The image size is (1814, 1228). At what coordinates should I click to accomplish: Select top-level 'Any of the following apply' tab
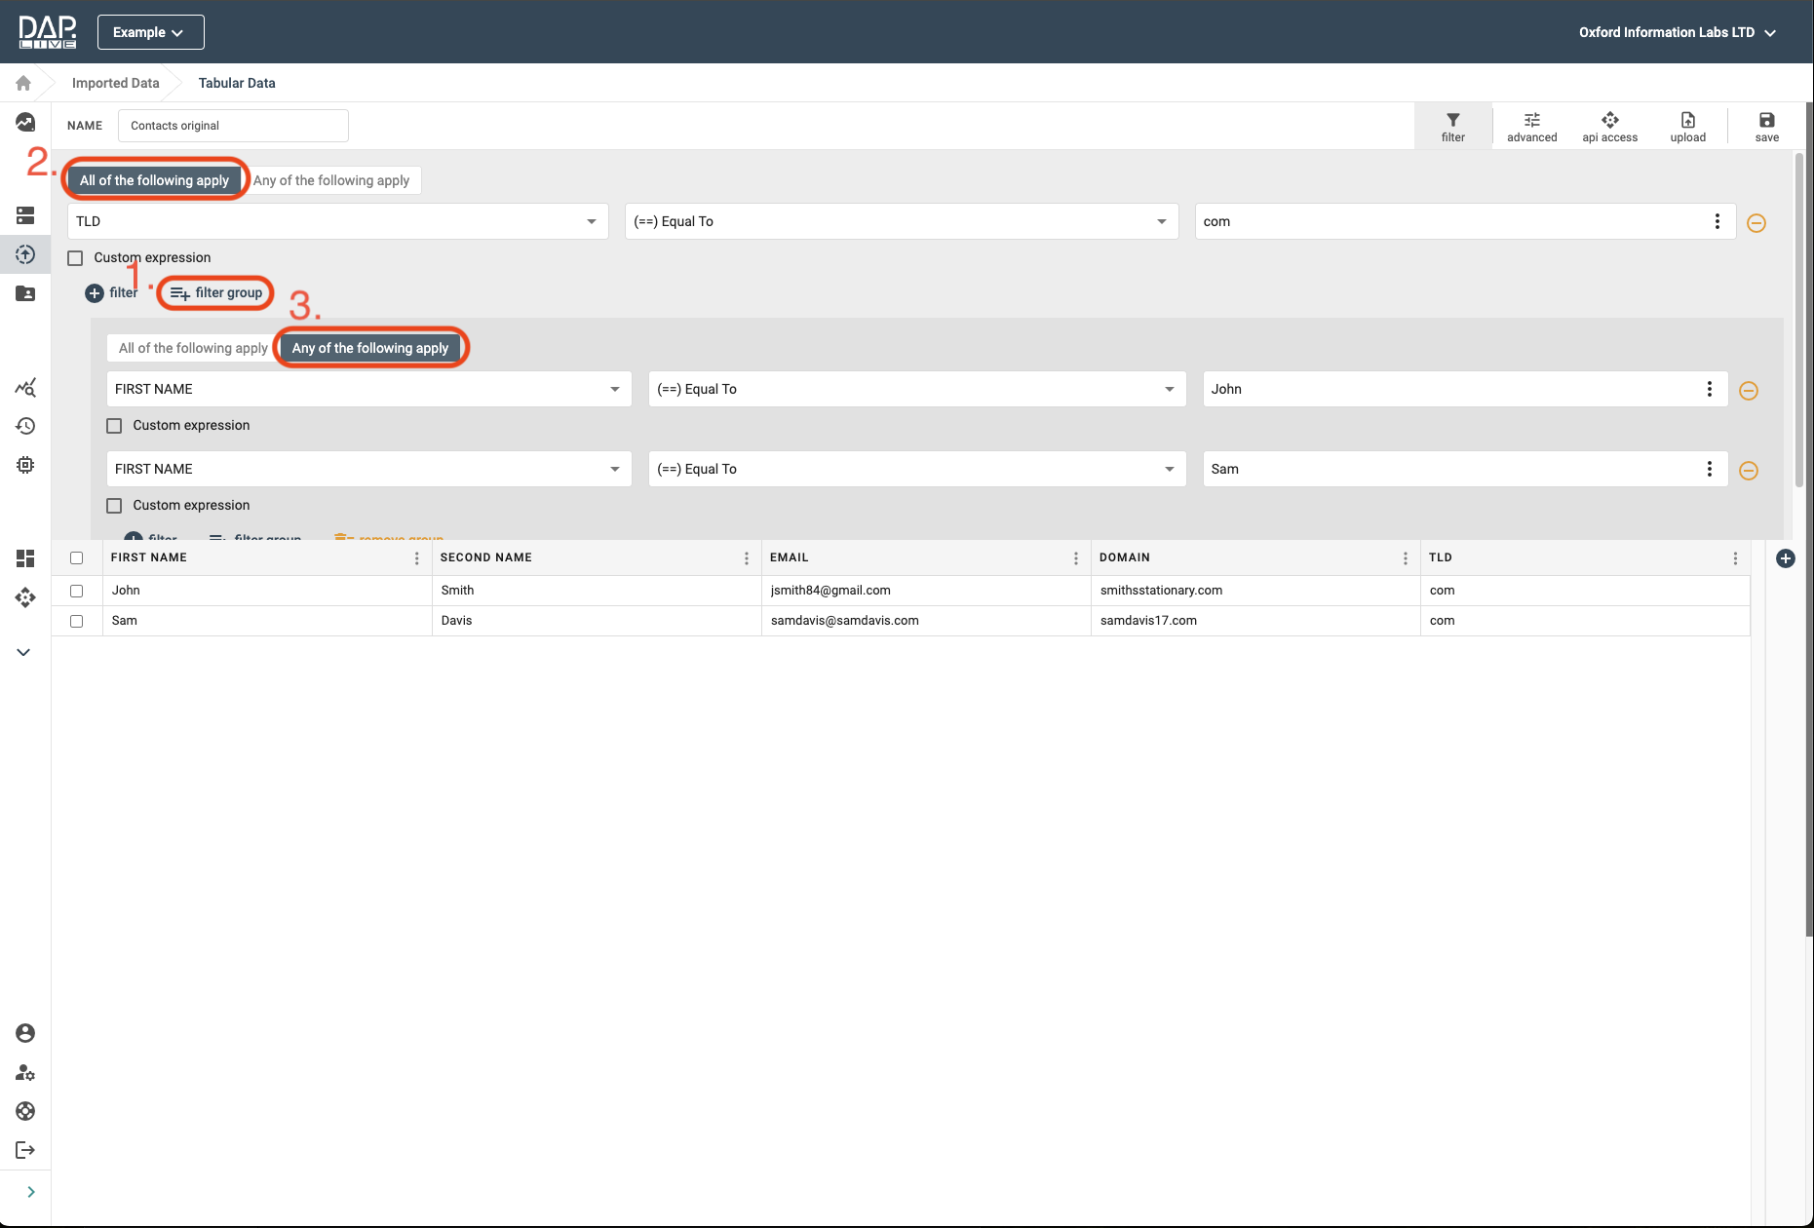tap(331, 180)
